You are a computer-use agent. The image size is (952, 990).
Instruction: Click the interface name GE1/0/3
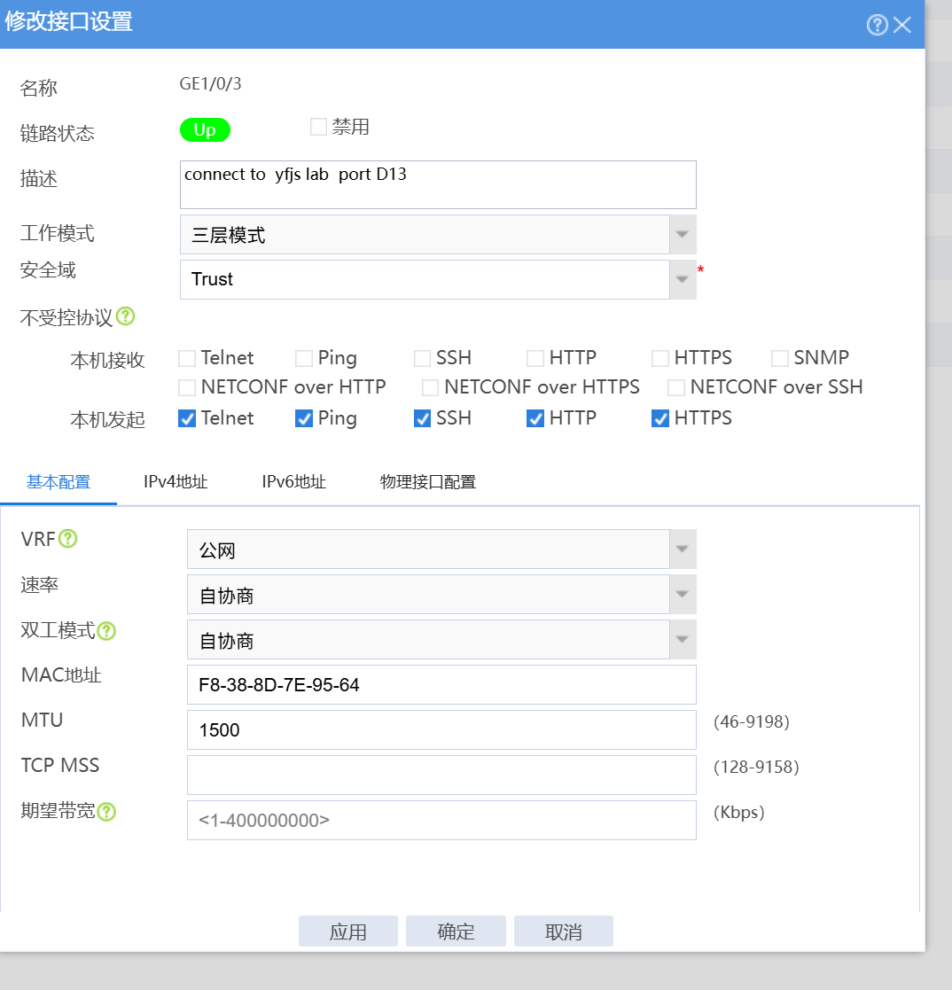[x=210, y=84]
